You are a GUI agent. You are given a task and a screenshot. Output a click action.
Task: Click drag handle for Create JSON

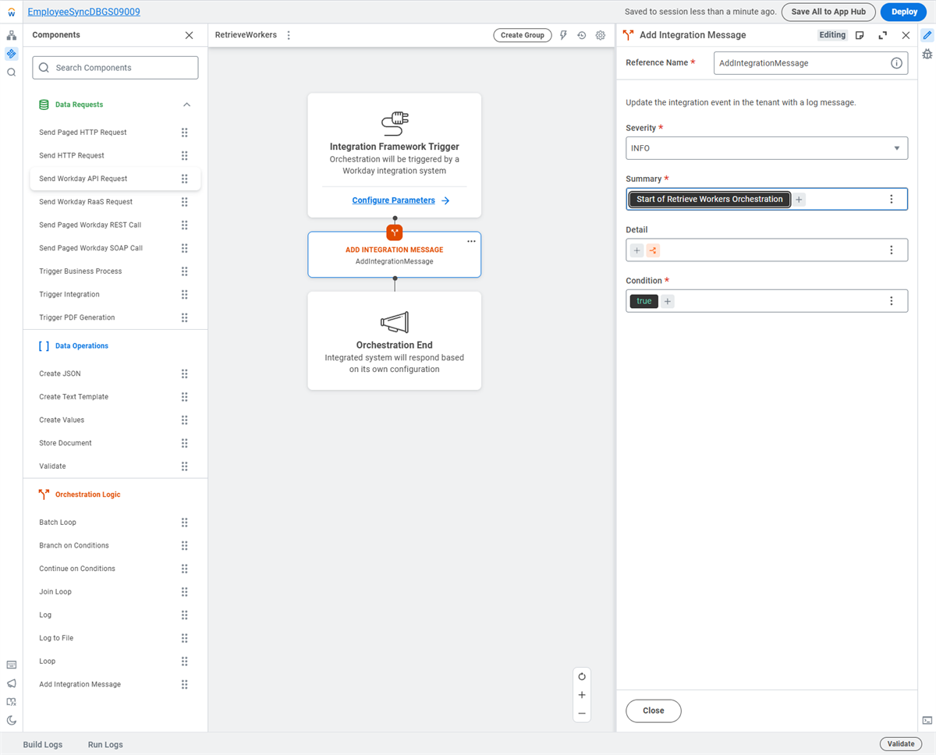click(185, 374)
